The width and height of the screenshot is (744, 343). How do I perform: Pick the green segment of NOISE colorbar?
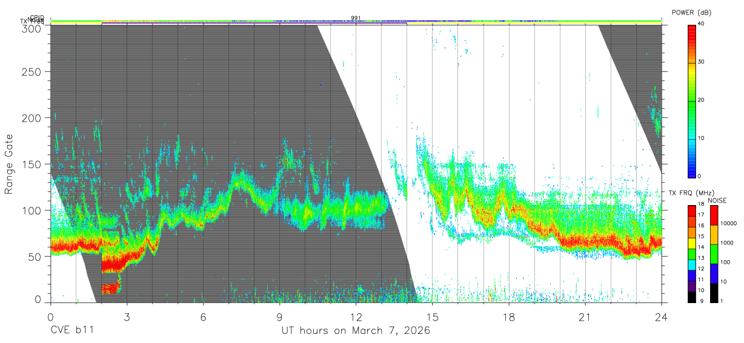coord(714,254)
